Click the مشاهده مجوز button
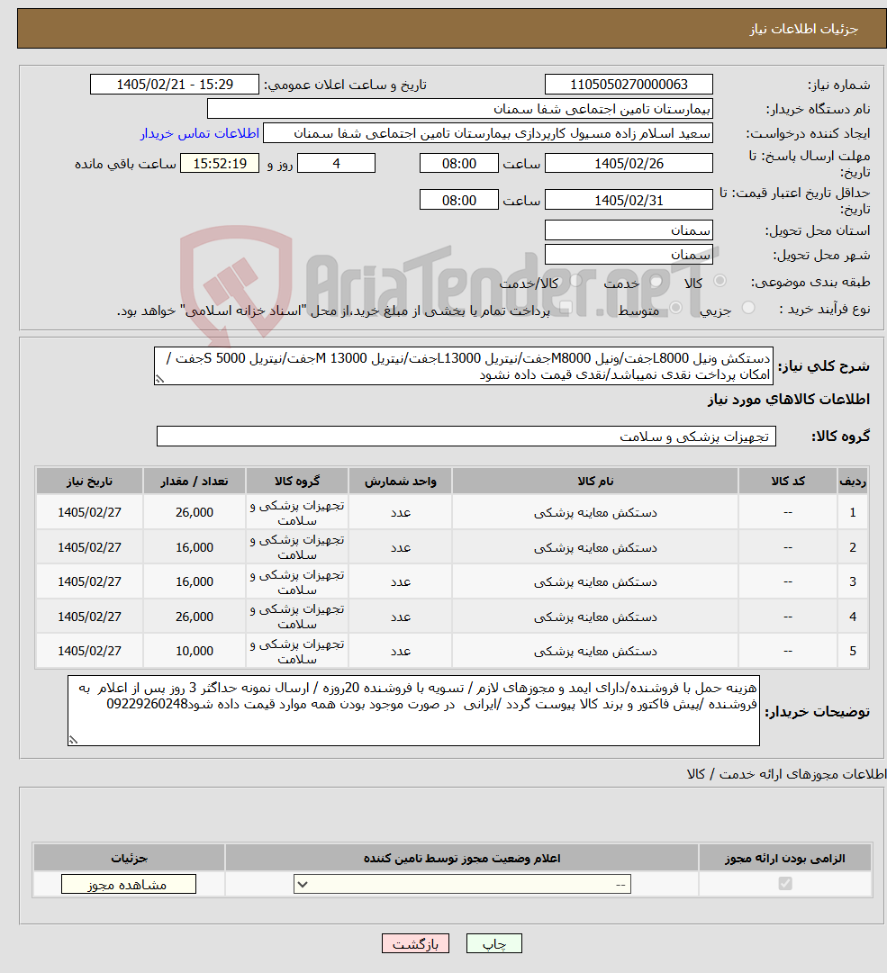Image resolution: width=887 pixels, height=973 pixels. tap(129, 884)
